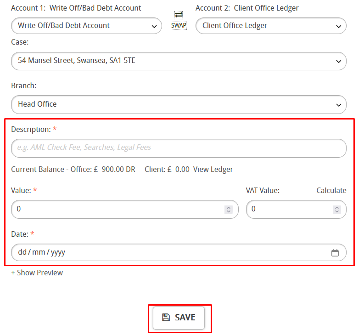Click the SWAP label button
This screenshot has width=364, height=336.
179,25
